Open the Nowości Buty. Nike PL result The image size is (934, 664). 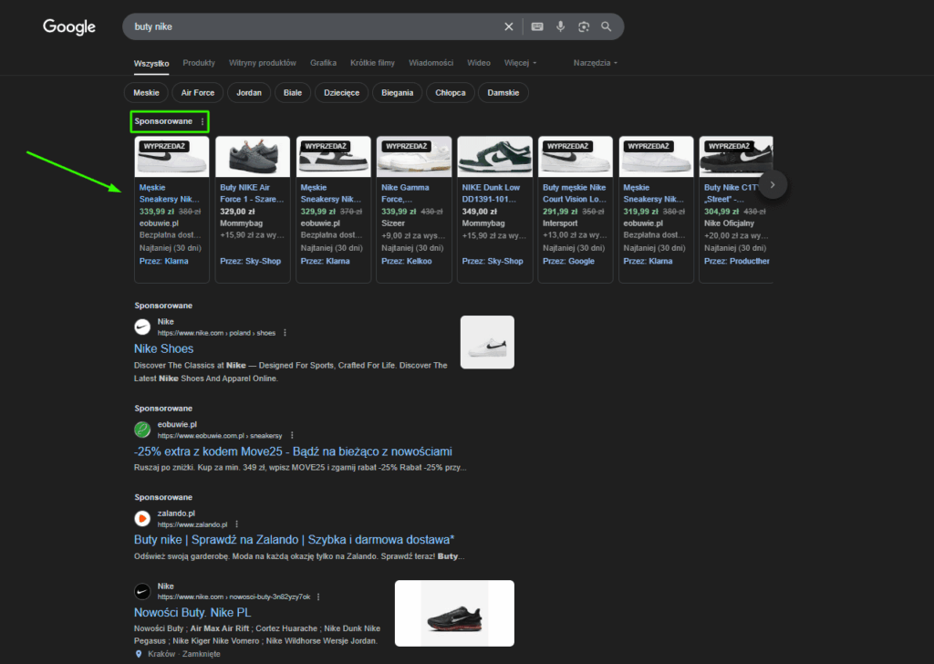[192, 613]
